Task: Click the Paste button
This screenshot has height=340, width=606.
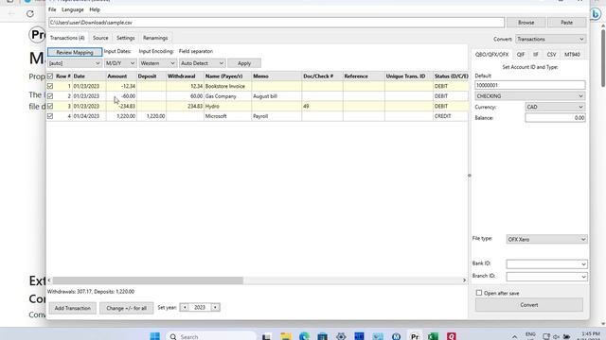Action: [x=566, y=23]
